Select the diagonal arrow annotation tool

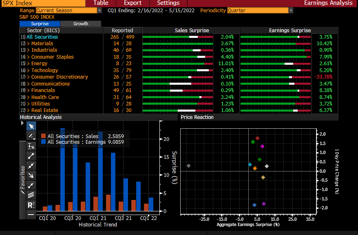(x=31, y=176)
